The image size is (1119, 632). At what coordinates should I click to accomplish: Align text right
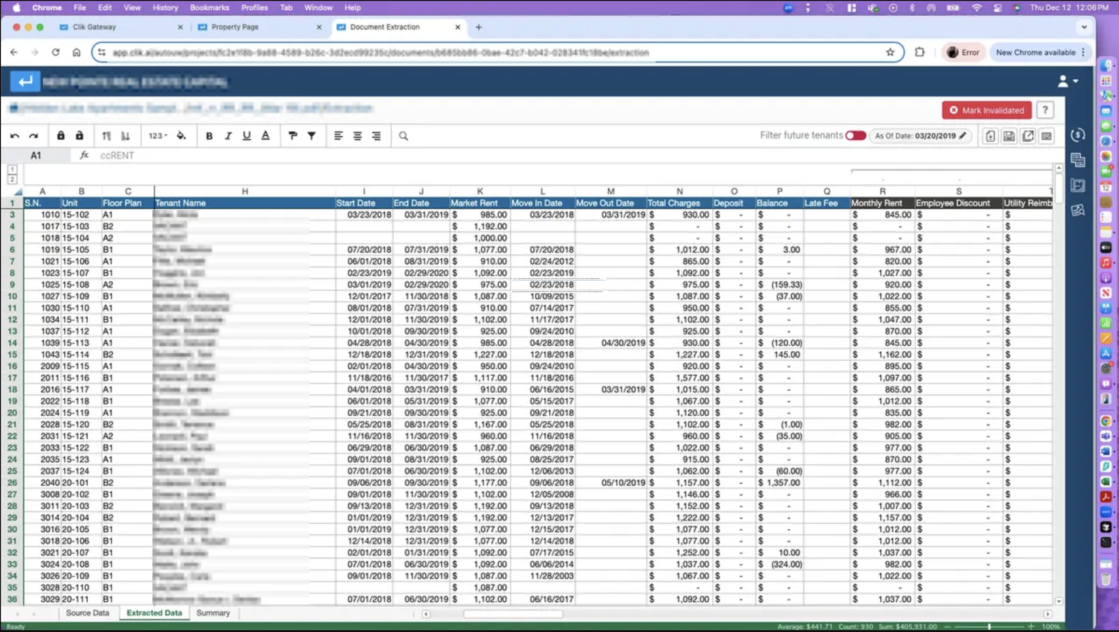click(x=376, y=136)
